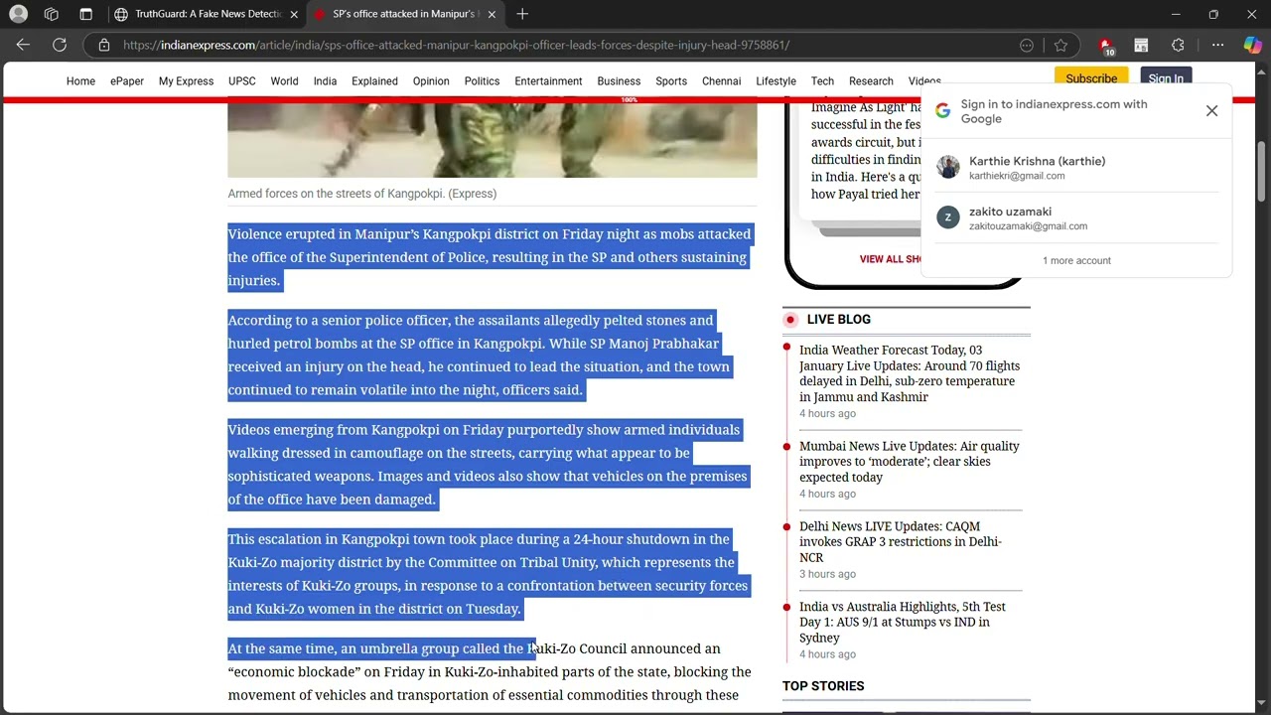Click the paragraph starting 'At the same time'
The width and height of the screenshot is (1271, 715).
pos(490,672)
